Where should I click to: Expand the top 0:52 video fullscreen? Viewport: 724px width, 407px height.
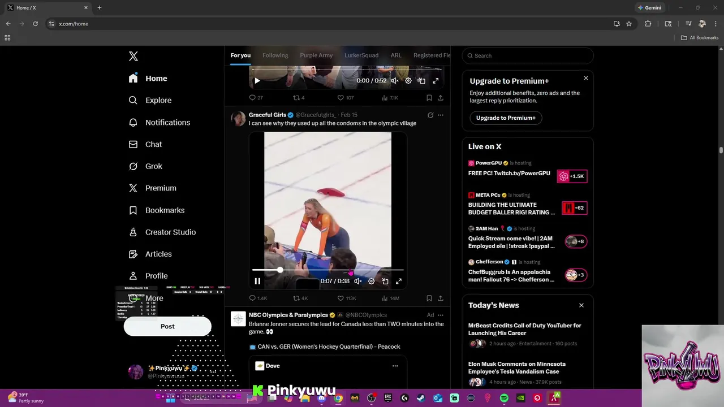[x=436, y=81]
